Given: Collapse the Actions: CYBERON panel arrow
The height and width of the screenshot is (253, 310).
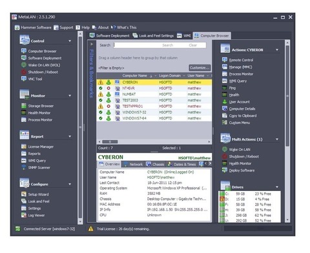Looking at the screenshot, I should (277, 50).
